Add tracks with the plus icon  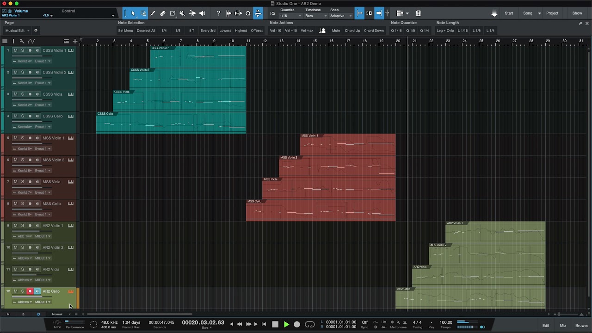75,41
